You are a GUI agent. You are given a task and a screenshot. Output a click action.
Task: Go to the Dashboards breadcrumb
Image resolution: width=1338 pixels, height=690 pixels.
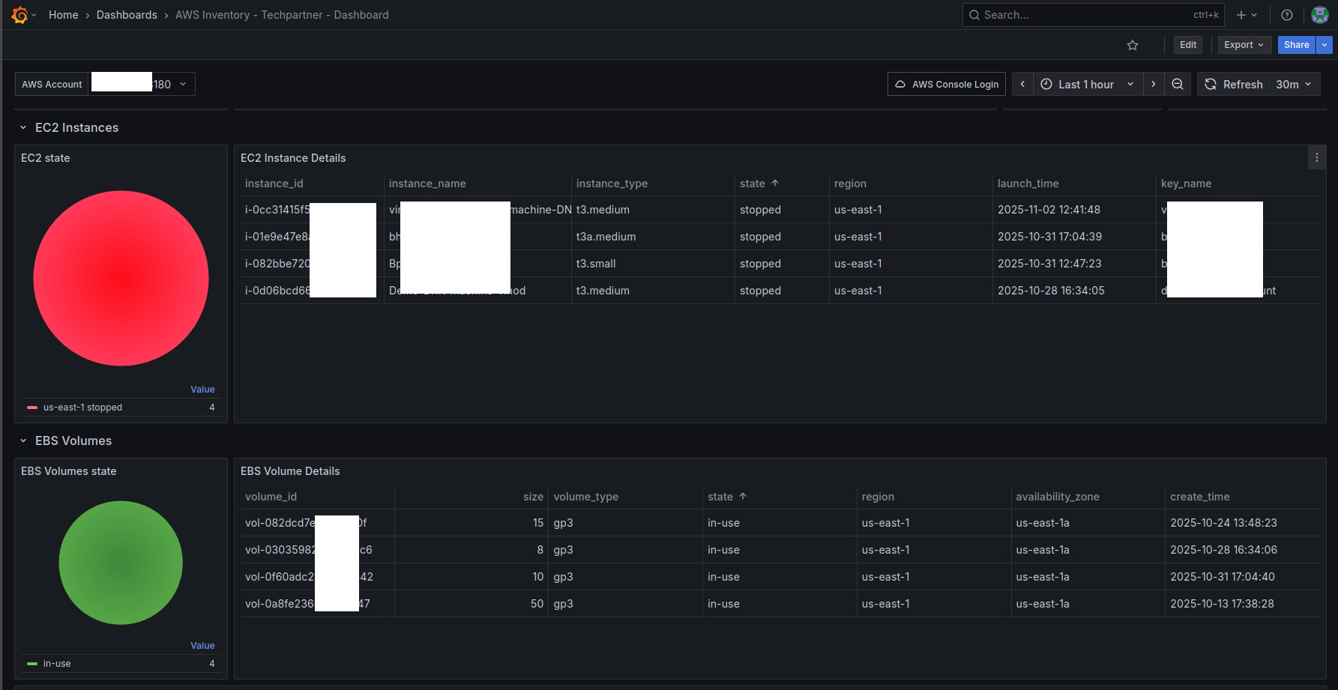pyautogui.click(x=127, y=15)
